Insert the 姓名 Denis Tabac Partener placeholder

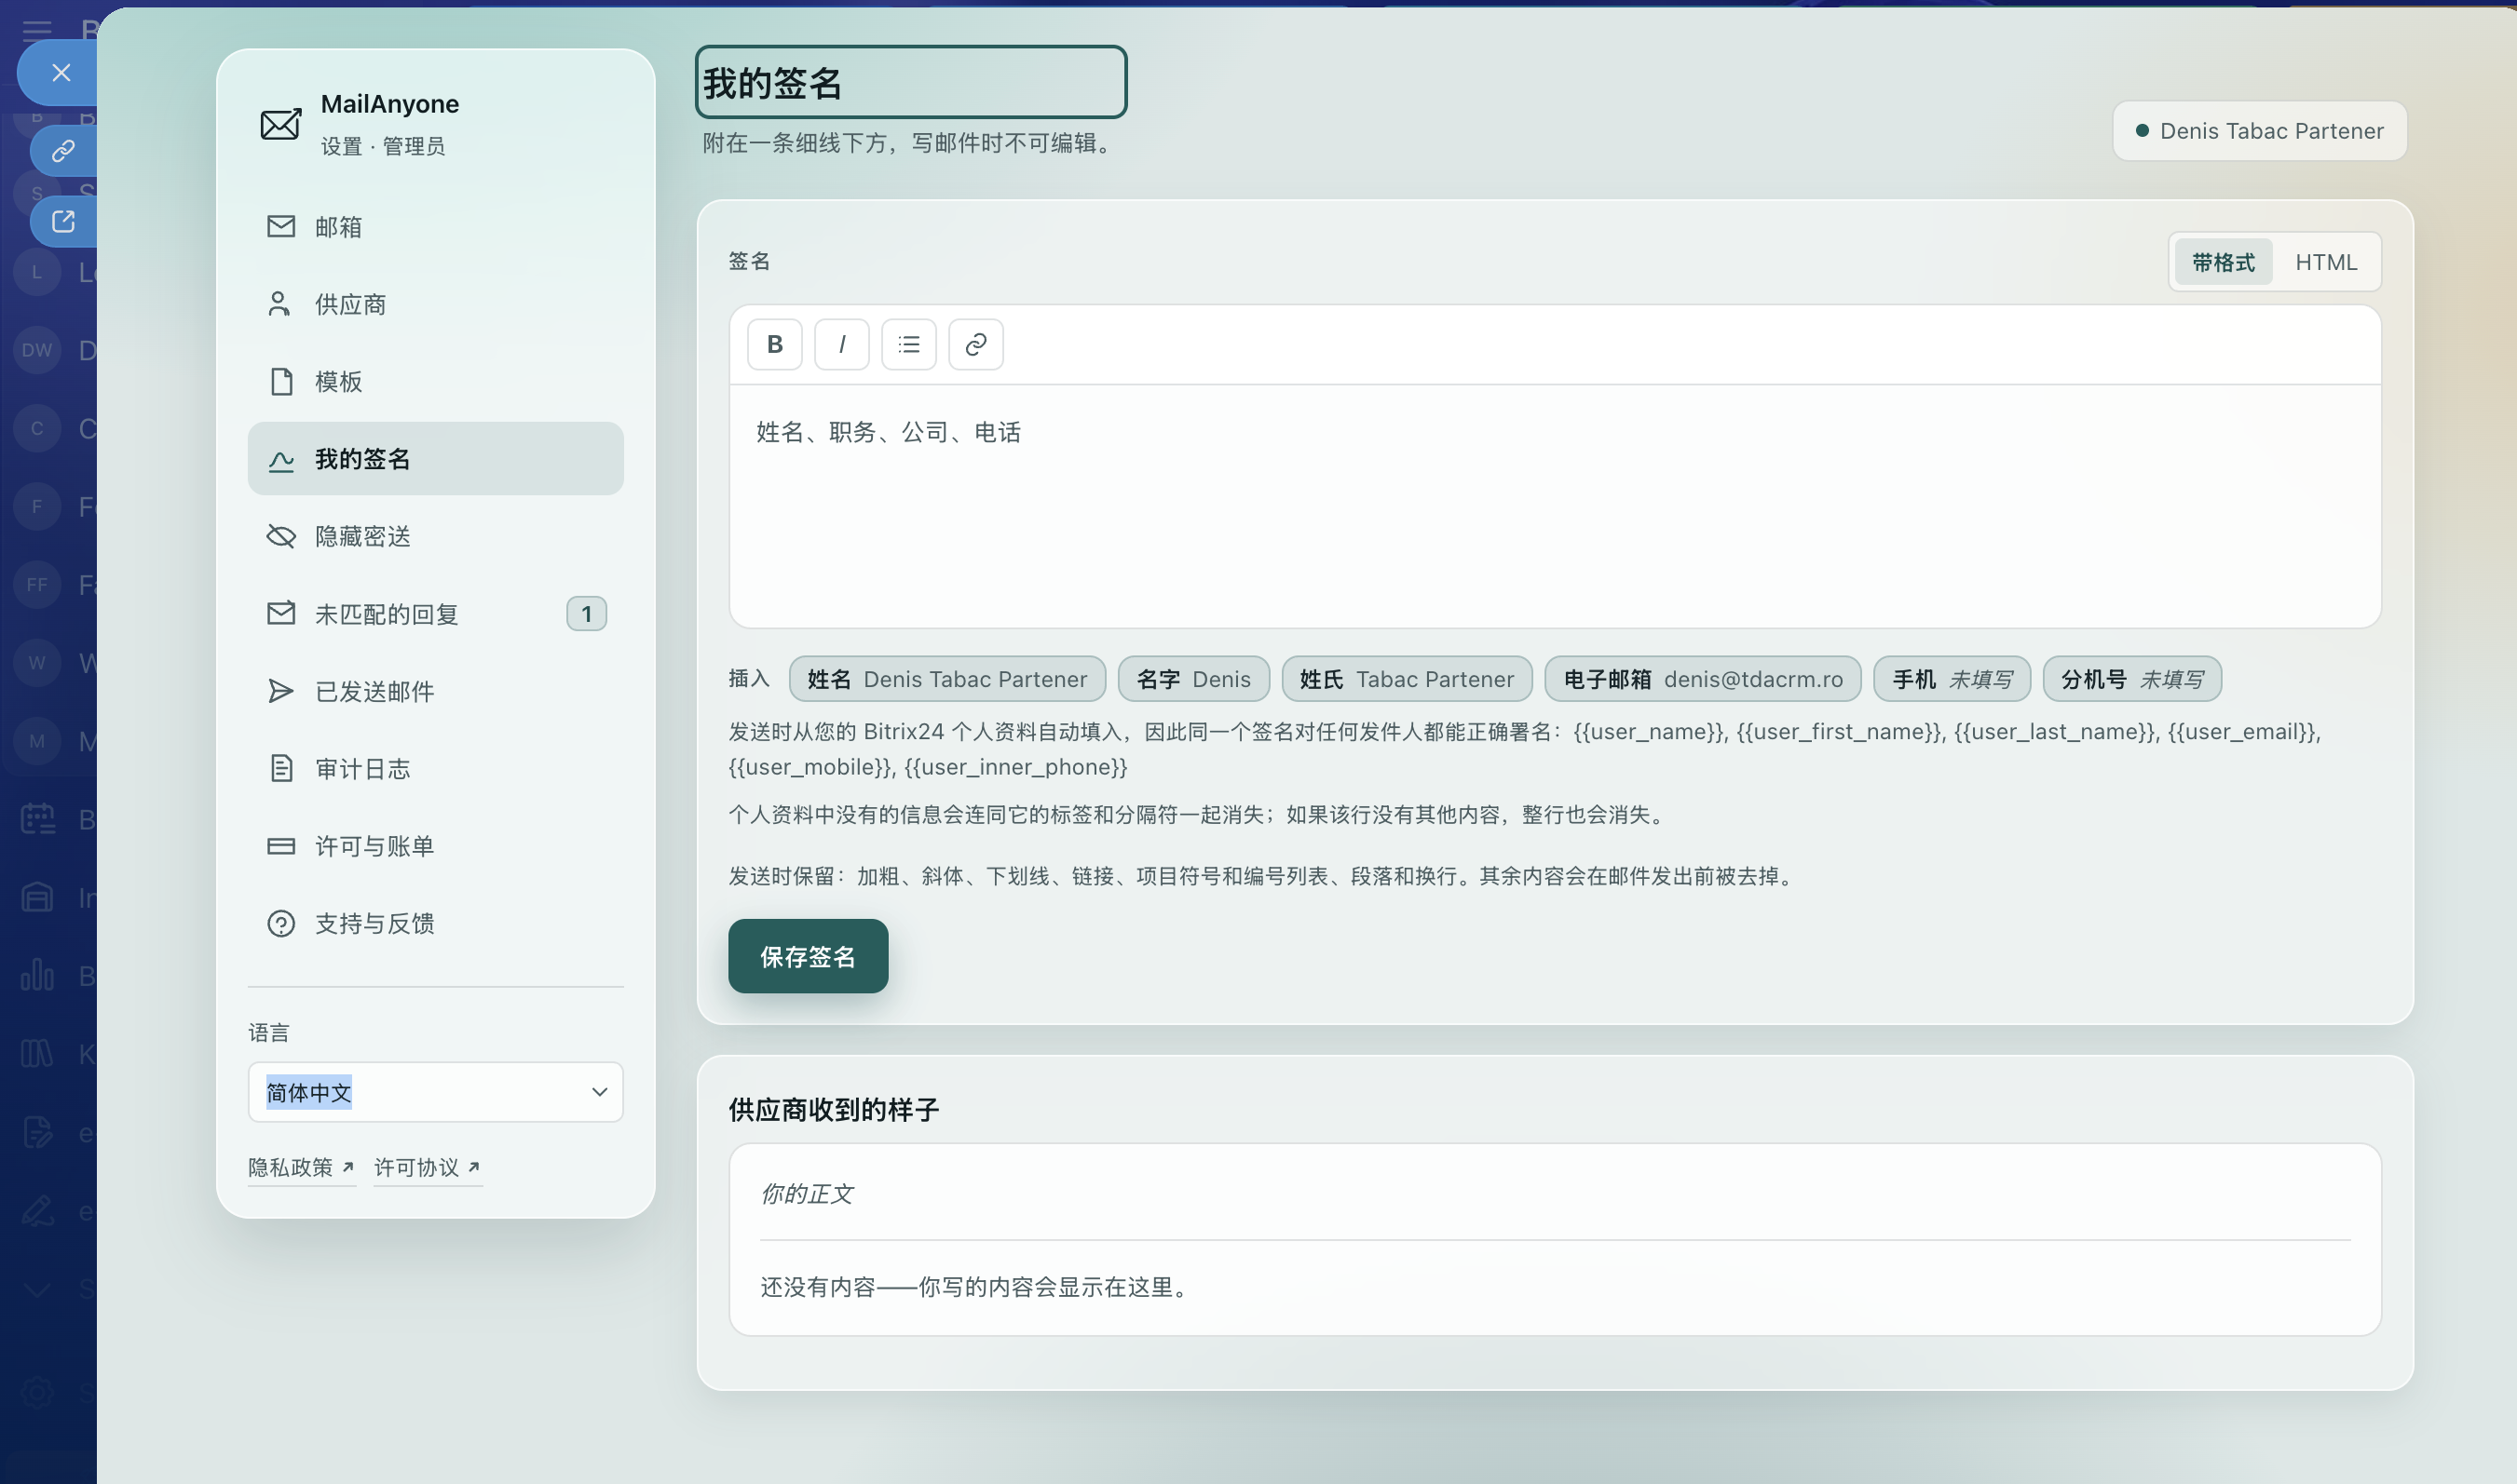946,679
